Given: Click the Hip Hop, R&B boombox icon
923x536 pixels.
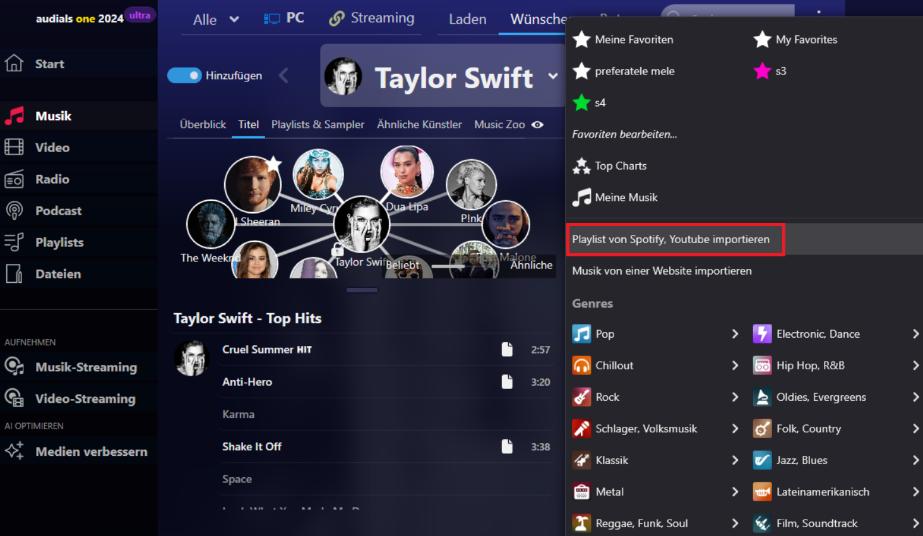Looking at the screenshot, I should point(762,365).
